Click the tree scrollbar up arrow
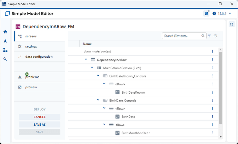This screenshot has height=144, width=238. click(x=220, y=50)
